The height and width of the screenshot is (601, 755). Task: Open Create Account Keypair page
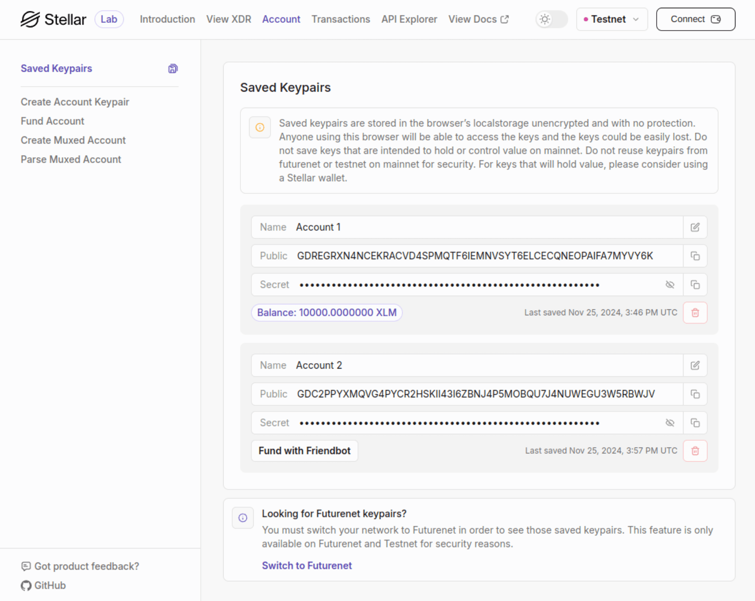[x=75, y=102]
